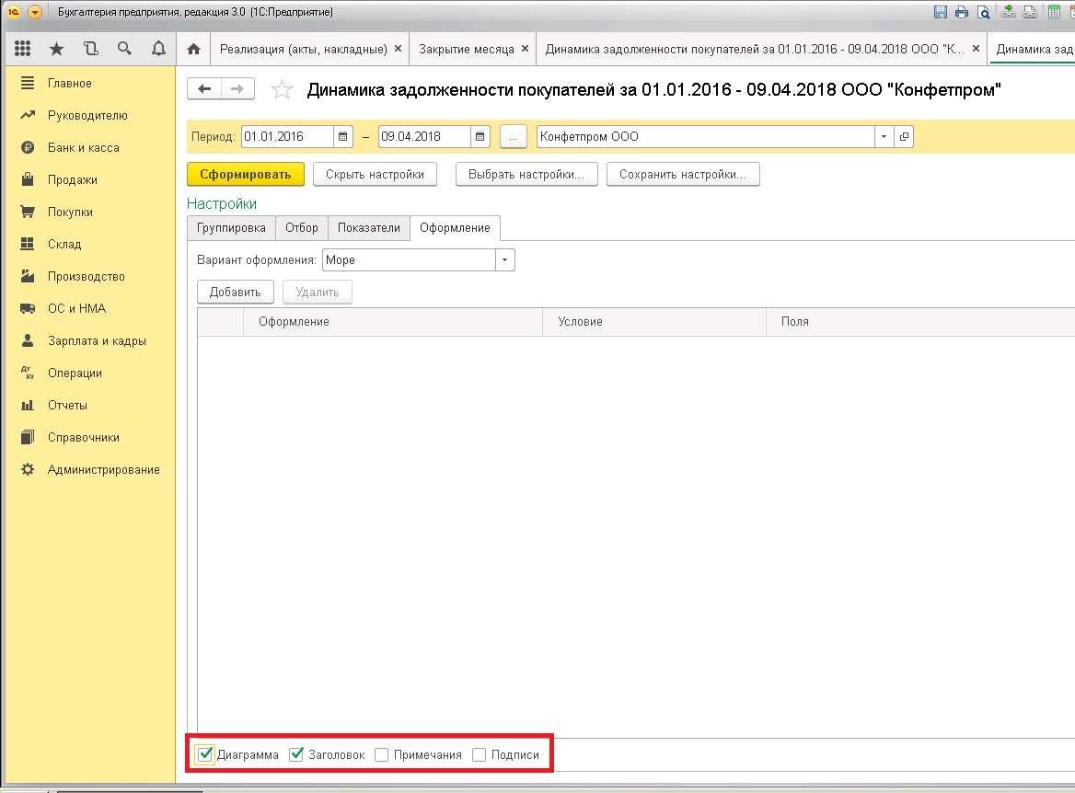The image size is (1075, 793).
Task: Open the Подписи checkbox option
Action: 479,755
